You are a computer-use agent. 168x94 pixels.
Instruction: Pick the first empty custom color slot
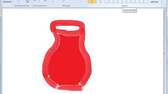tap(107, 1)
